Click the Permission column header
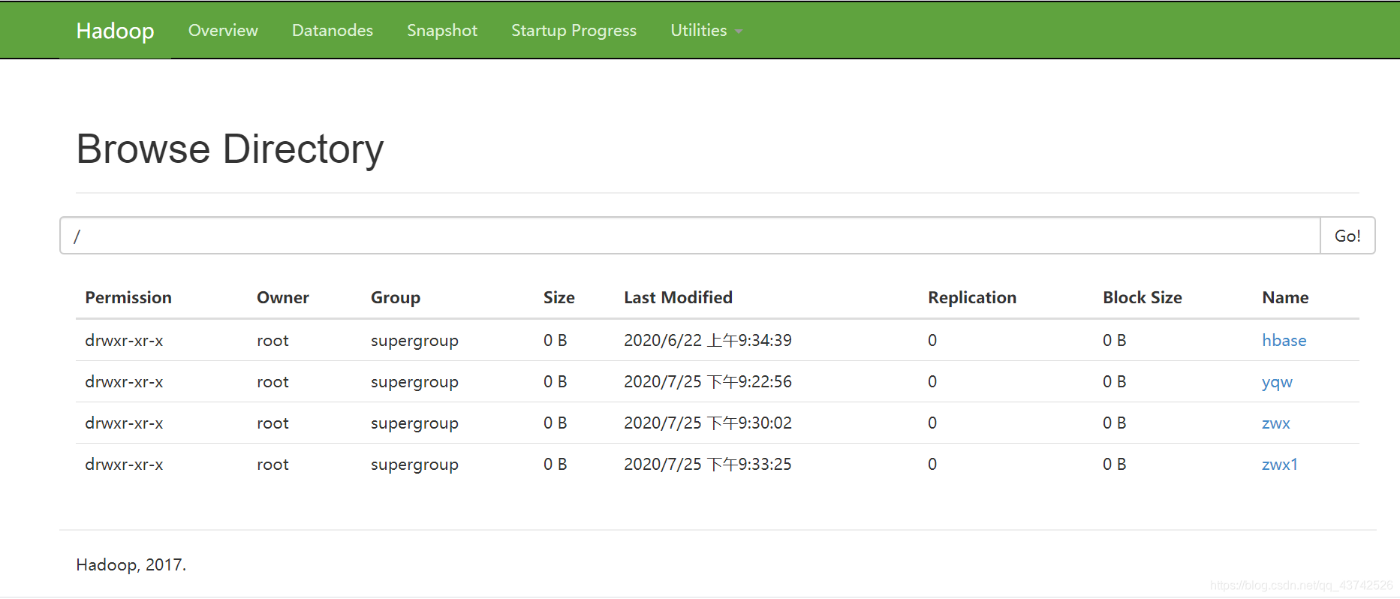Viewport: 1400px width, 599px height. tap(128, 298)
